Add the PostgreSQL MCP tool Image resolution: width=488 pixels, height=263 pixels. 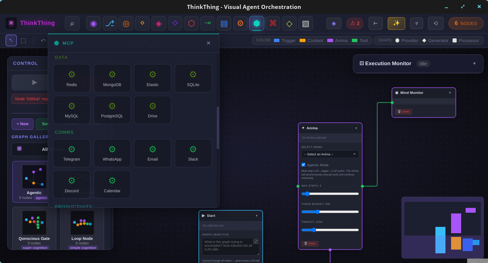tap(112, 110)
